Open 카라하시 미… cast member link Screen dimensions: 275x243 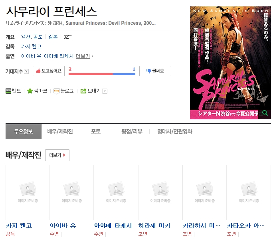coord(201,226)
